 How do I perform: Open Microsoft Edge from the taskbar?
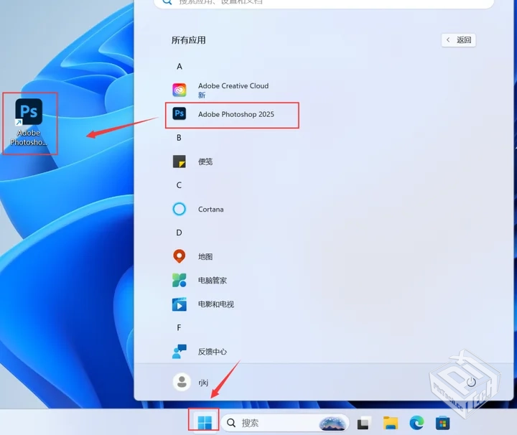416,423
